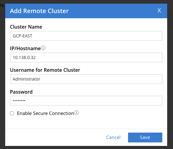Select the Username for Remote Cluster input

(86, 79)
